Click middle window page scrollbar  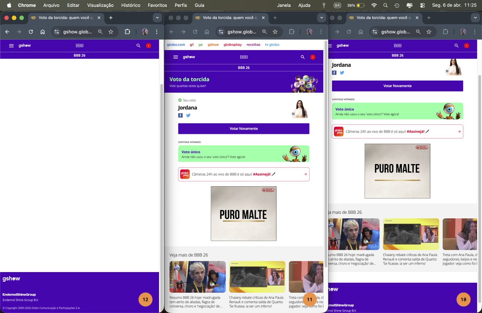(x=326, y=153)
